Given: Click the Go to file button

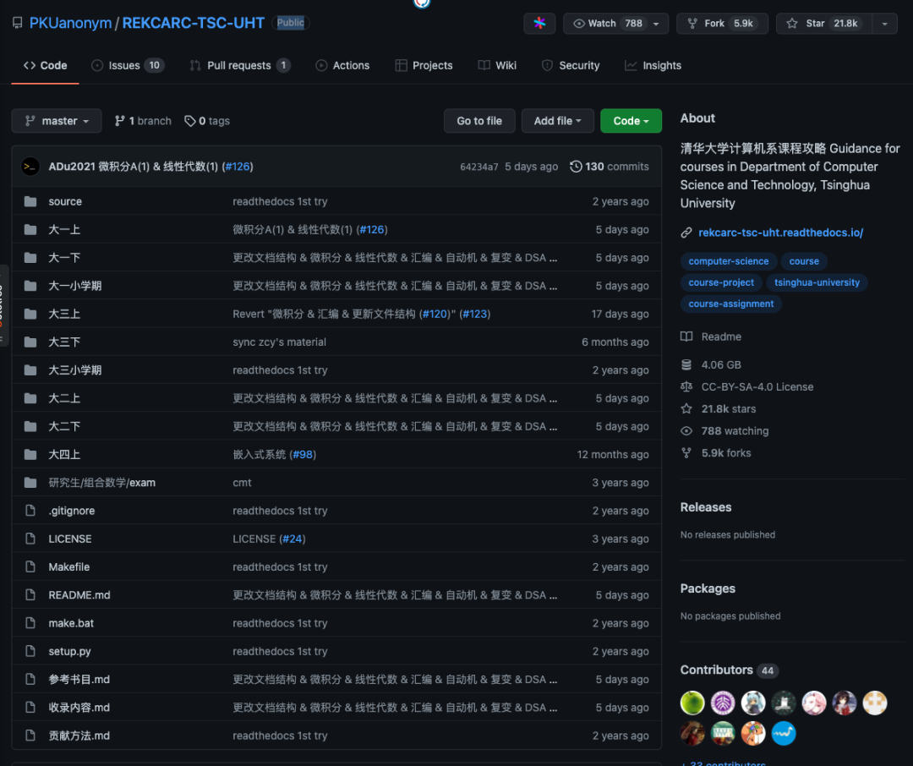Looking at the screenshot, I should (x=479, y=121).
